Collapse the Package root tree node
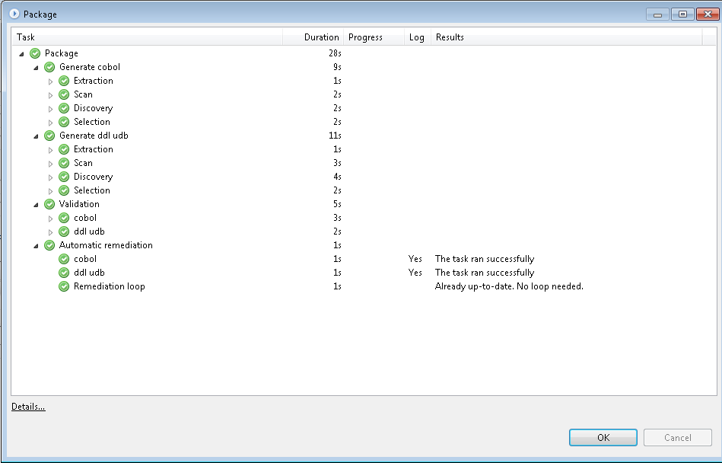722x463 pixels. [x=21, y=54]
